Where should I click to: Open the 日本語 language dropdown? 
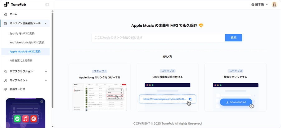[x=260, y=5]
